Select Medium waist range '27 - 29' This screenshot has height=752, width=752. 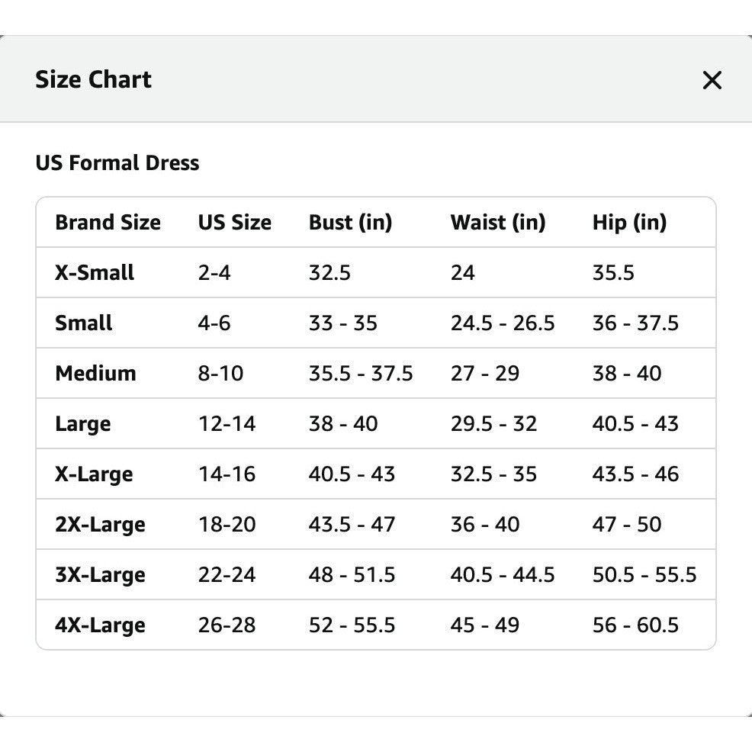tap(485, 374)
